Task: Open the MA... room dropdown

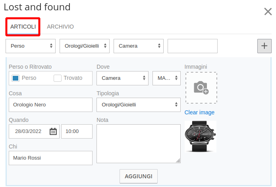Action: point(166,78)
